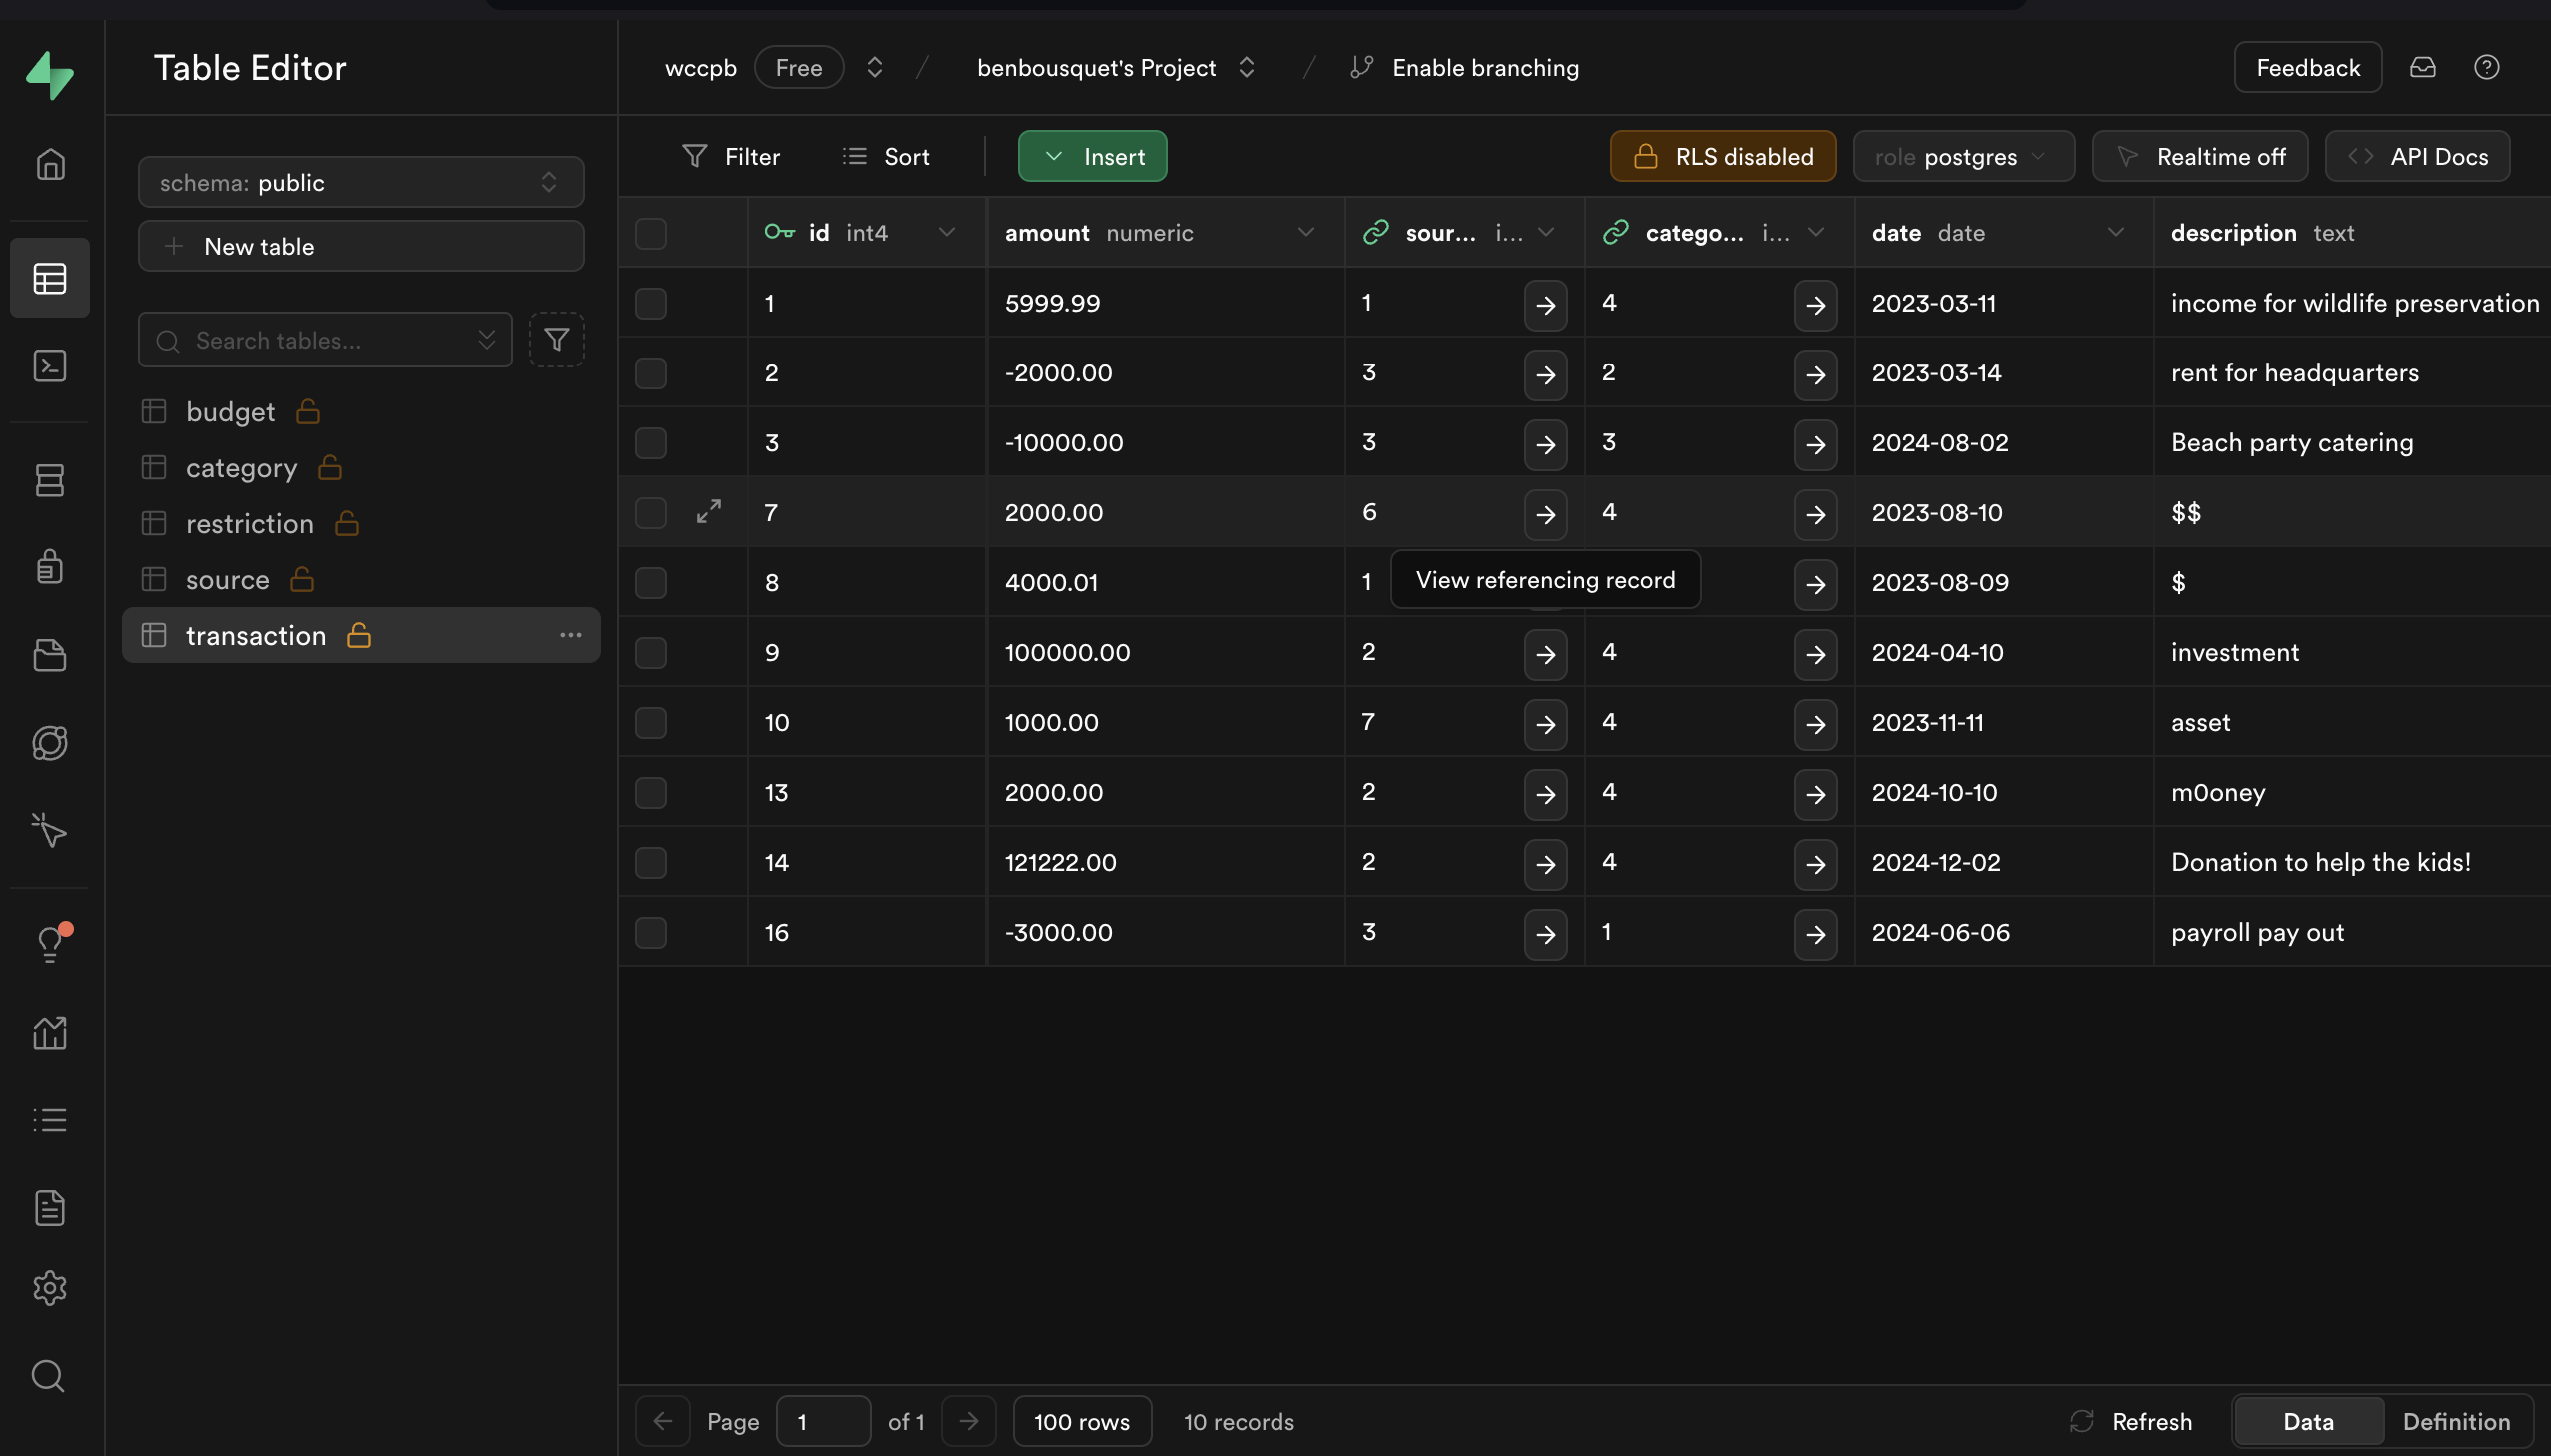Click the RLS disabled button
2551x1456 pixels.
point(1722,157)
